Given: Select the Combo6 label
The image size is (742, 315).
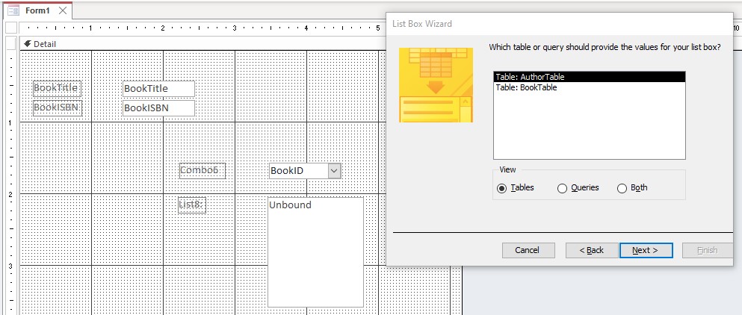Looking at the screenshot, I should point(202,170).
